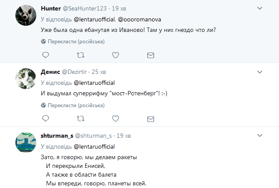The height and width of the screenshot is (188, 279).
Task: Reply to Hunter's tweet
Action: click(46, 56)
